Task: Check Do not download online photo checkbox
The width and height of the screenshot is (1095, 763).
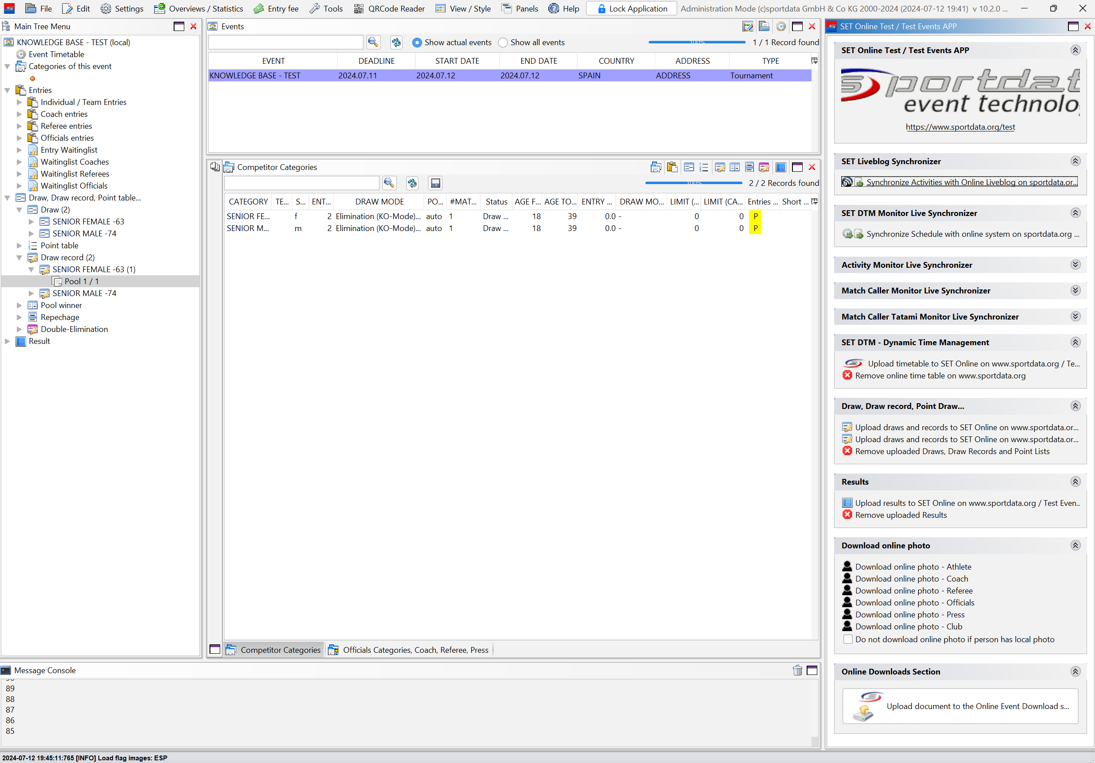Action: (847, 639)
